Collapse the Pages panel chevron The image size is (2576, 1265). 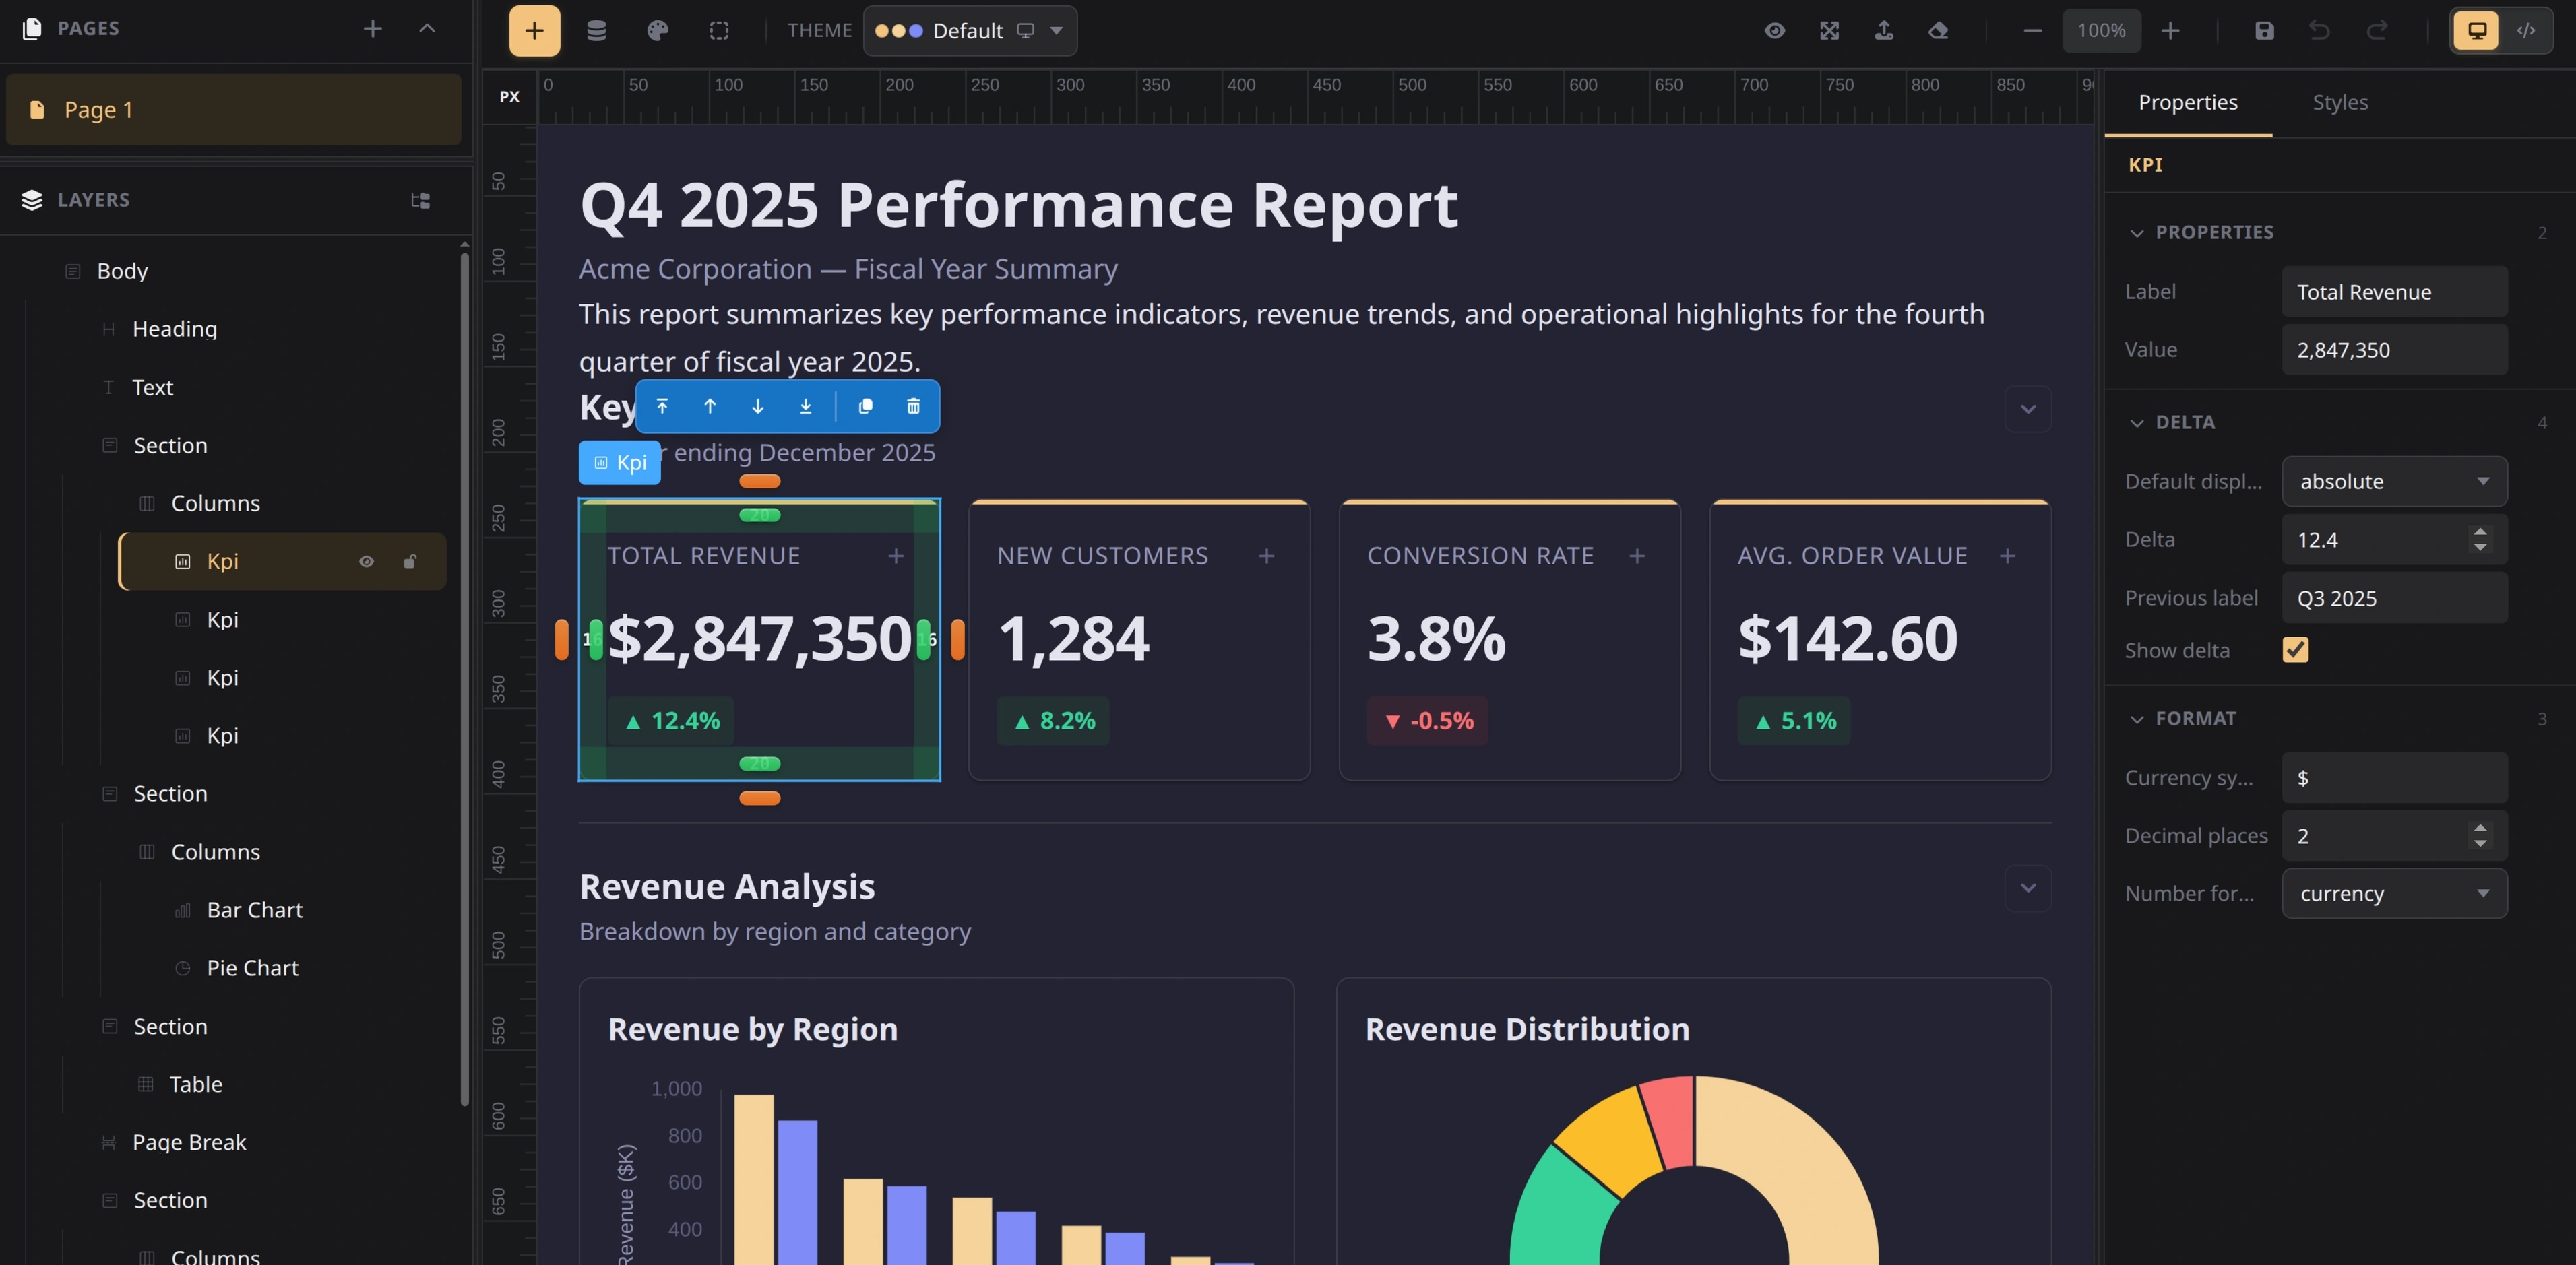click(427, 28)
